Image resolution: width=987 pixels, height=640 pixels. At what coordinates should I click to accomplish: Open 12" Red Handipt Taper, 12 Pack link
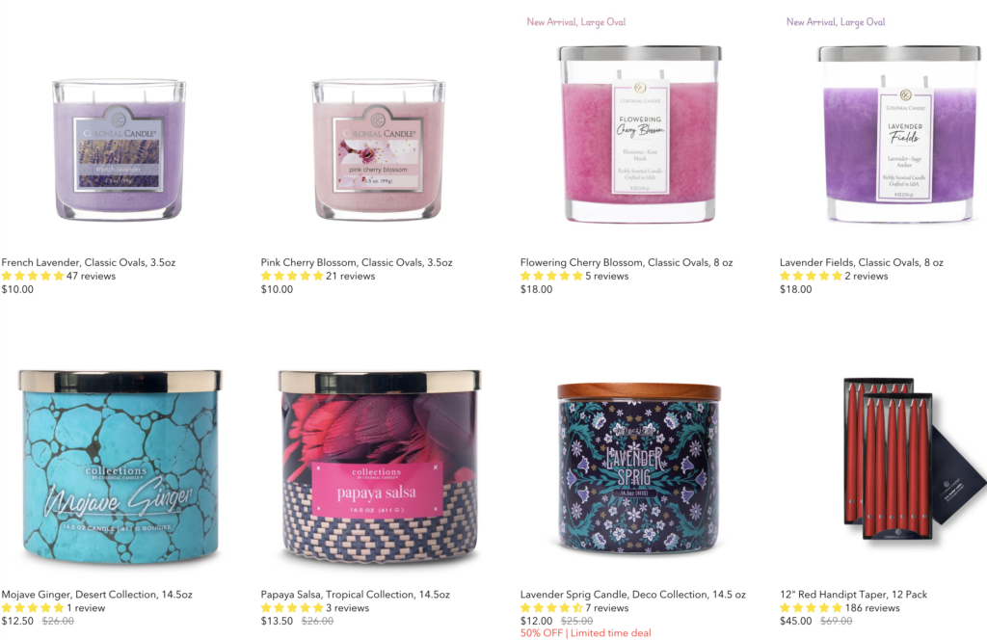click(x=853, y=594)
